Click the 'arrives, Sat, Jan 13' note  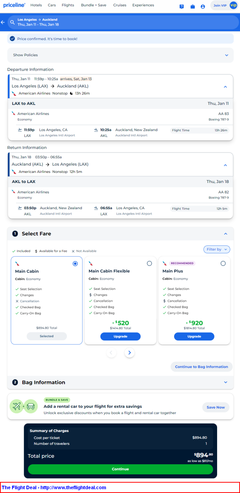click(x=76, y=79)
